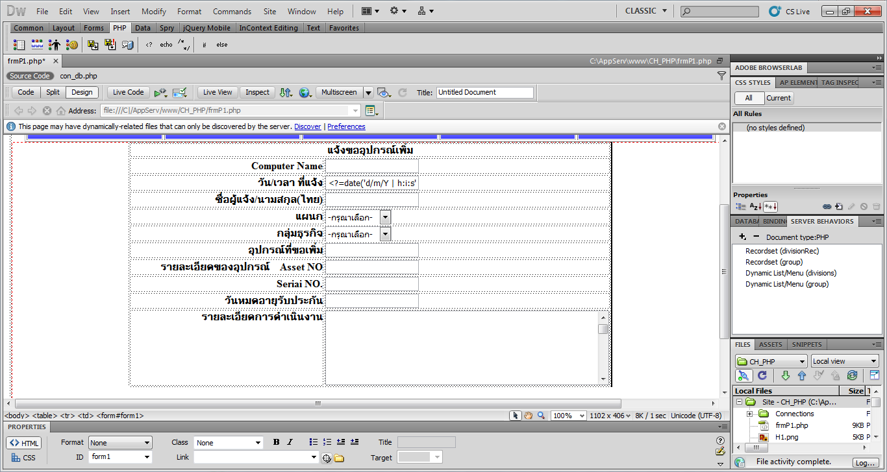Viewport: 887px width, 472px height.
Task: Refresh the Files panel
Action: click(762, 375)
